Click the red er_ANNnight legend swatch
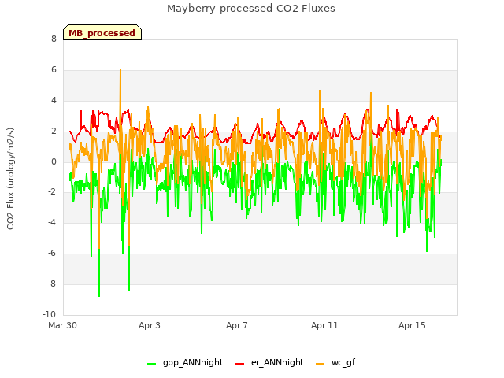 239,364
